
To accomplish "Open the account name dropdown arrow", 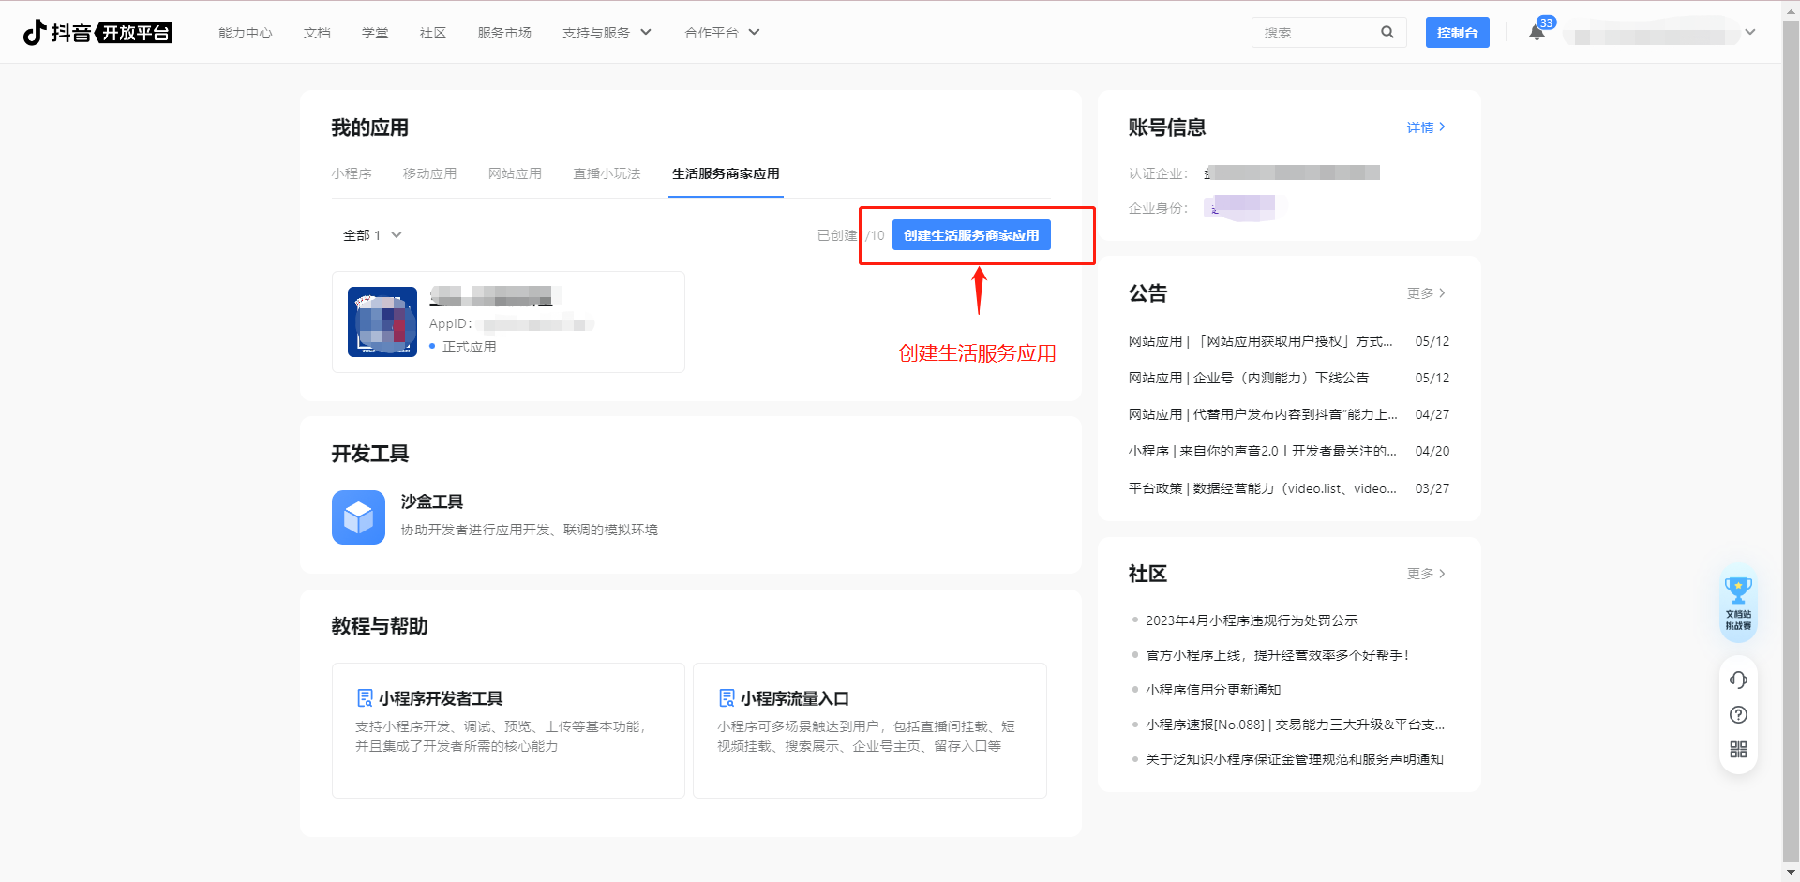I will [1749, 32].
